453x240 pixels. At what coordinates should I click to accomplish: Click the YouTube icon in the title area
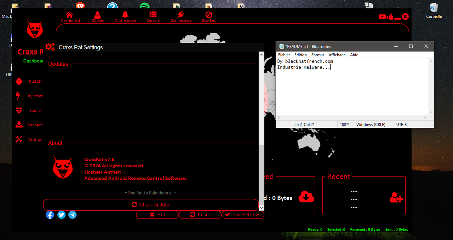pyautogui.click(x=382, y=17)
